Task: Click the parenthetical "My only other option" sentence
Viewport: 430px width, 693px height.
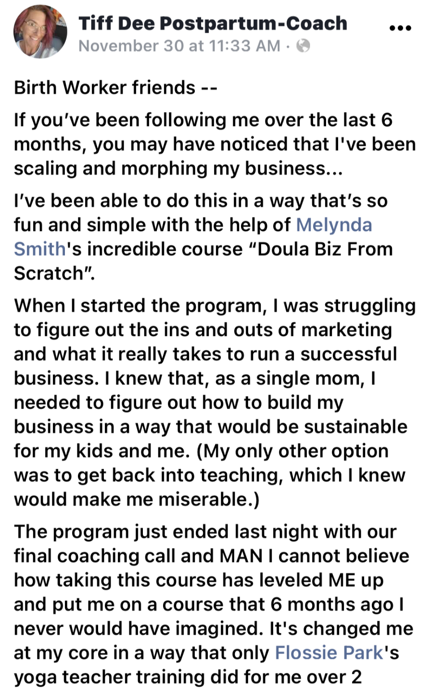Action: coord(294,451)
